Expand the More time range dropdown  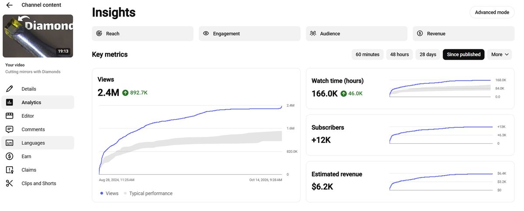(x=500, y=54)
